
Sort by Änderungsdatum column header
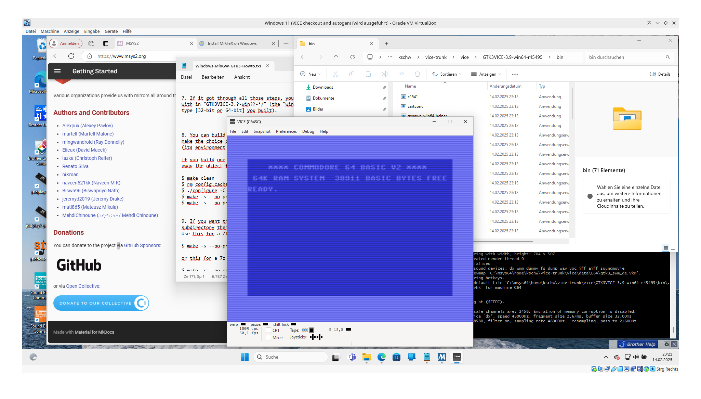pos(505,86)
